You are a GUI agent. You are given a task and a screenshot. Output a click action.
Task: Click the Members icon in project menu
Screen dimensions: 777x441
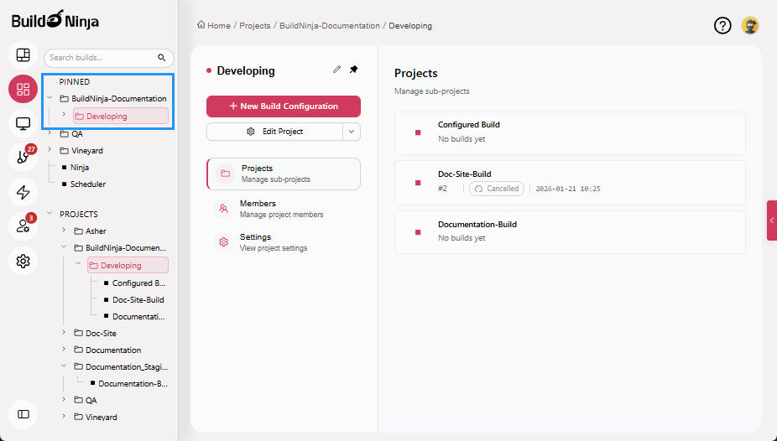tap(223, 209)
